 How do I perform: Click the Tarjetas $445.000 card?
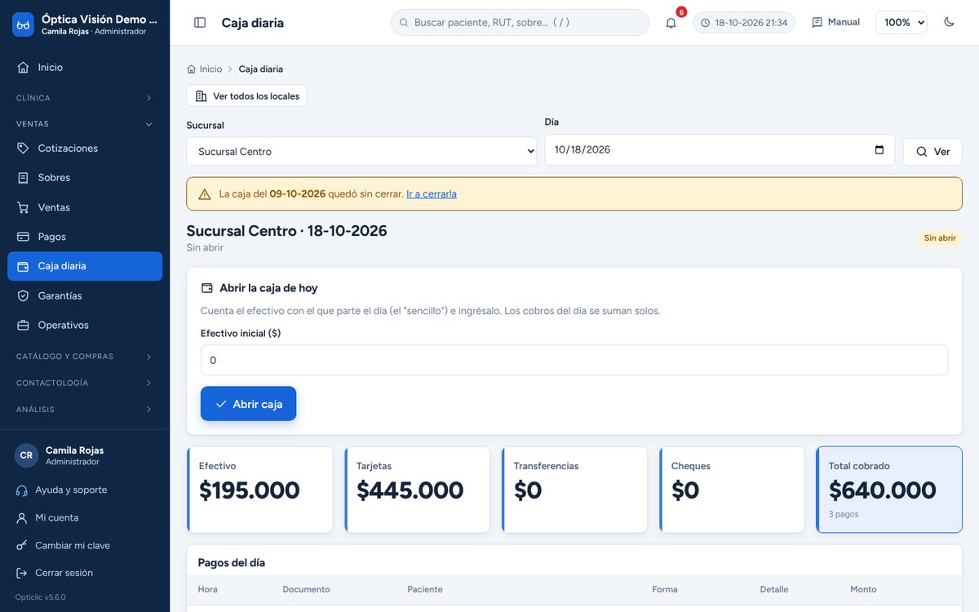(417, 490)
